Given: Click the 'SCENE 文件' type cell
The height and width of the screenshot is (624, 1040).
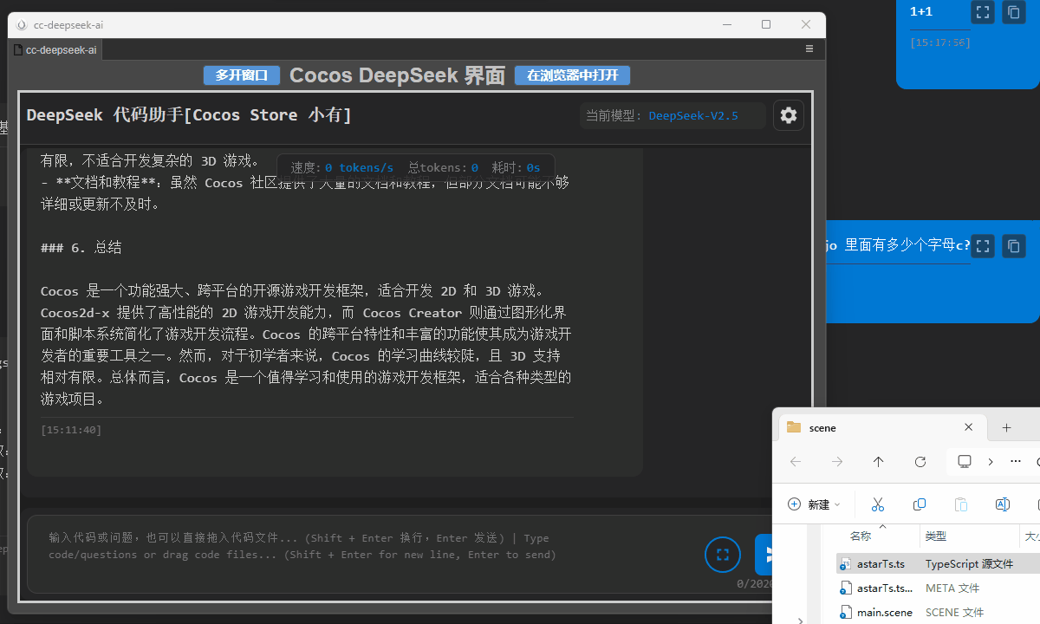Looking at the screenshot, I should (954, 612).
